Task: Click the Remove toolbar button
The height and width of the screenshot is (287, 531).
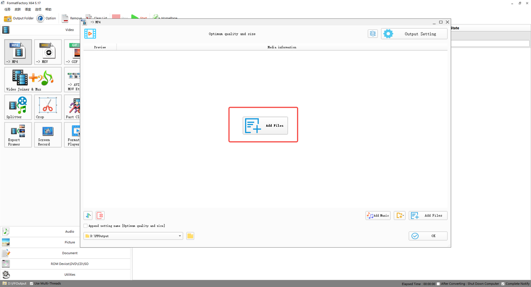Action: click(x=71, y=18)
